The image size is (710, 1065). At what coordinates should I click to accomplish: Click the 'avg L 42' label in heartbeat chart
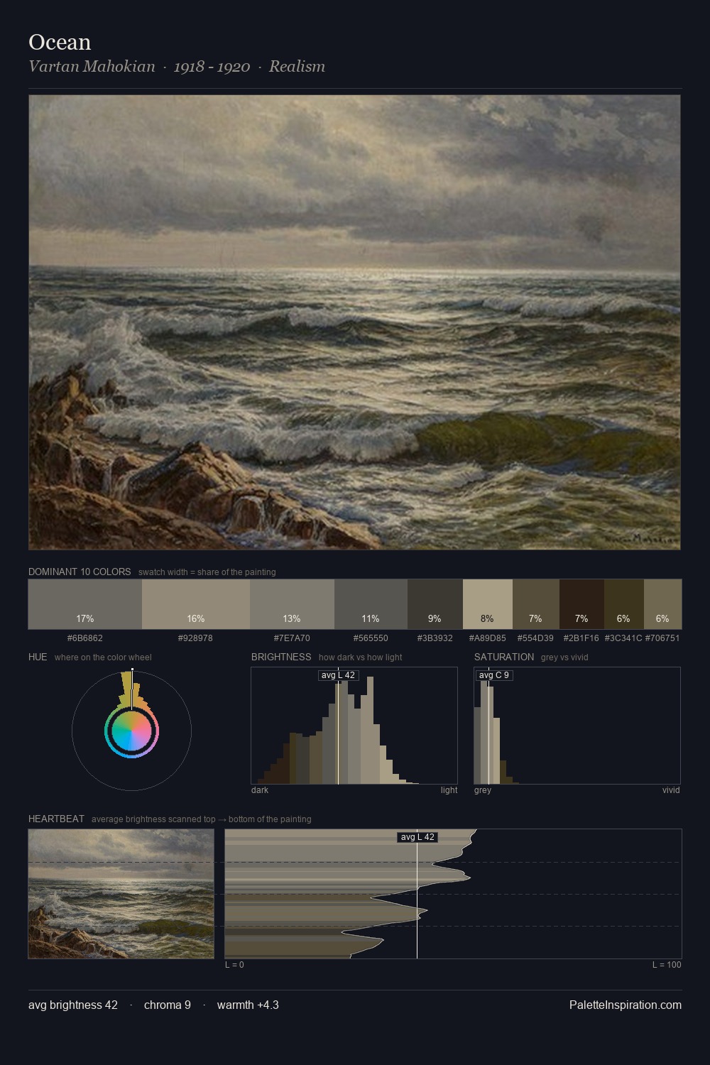(x=417, y=837)
